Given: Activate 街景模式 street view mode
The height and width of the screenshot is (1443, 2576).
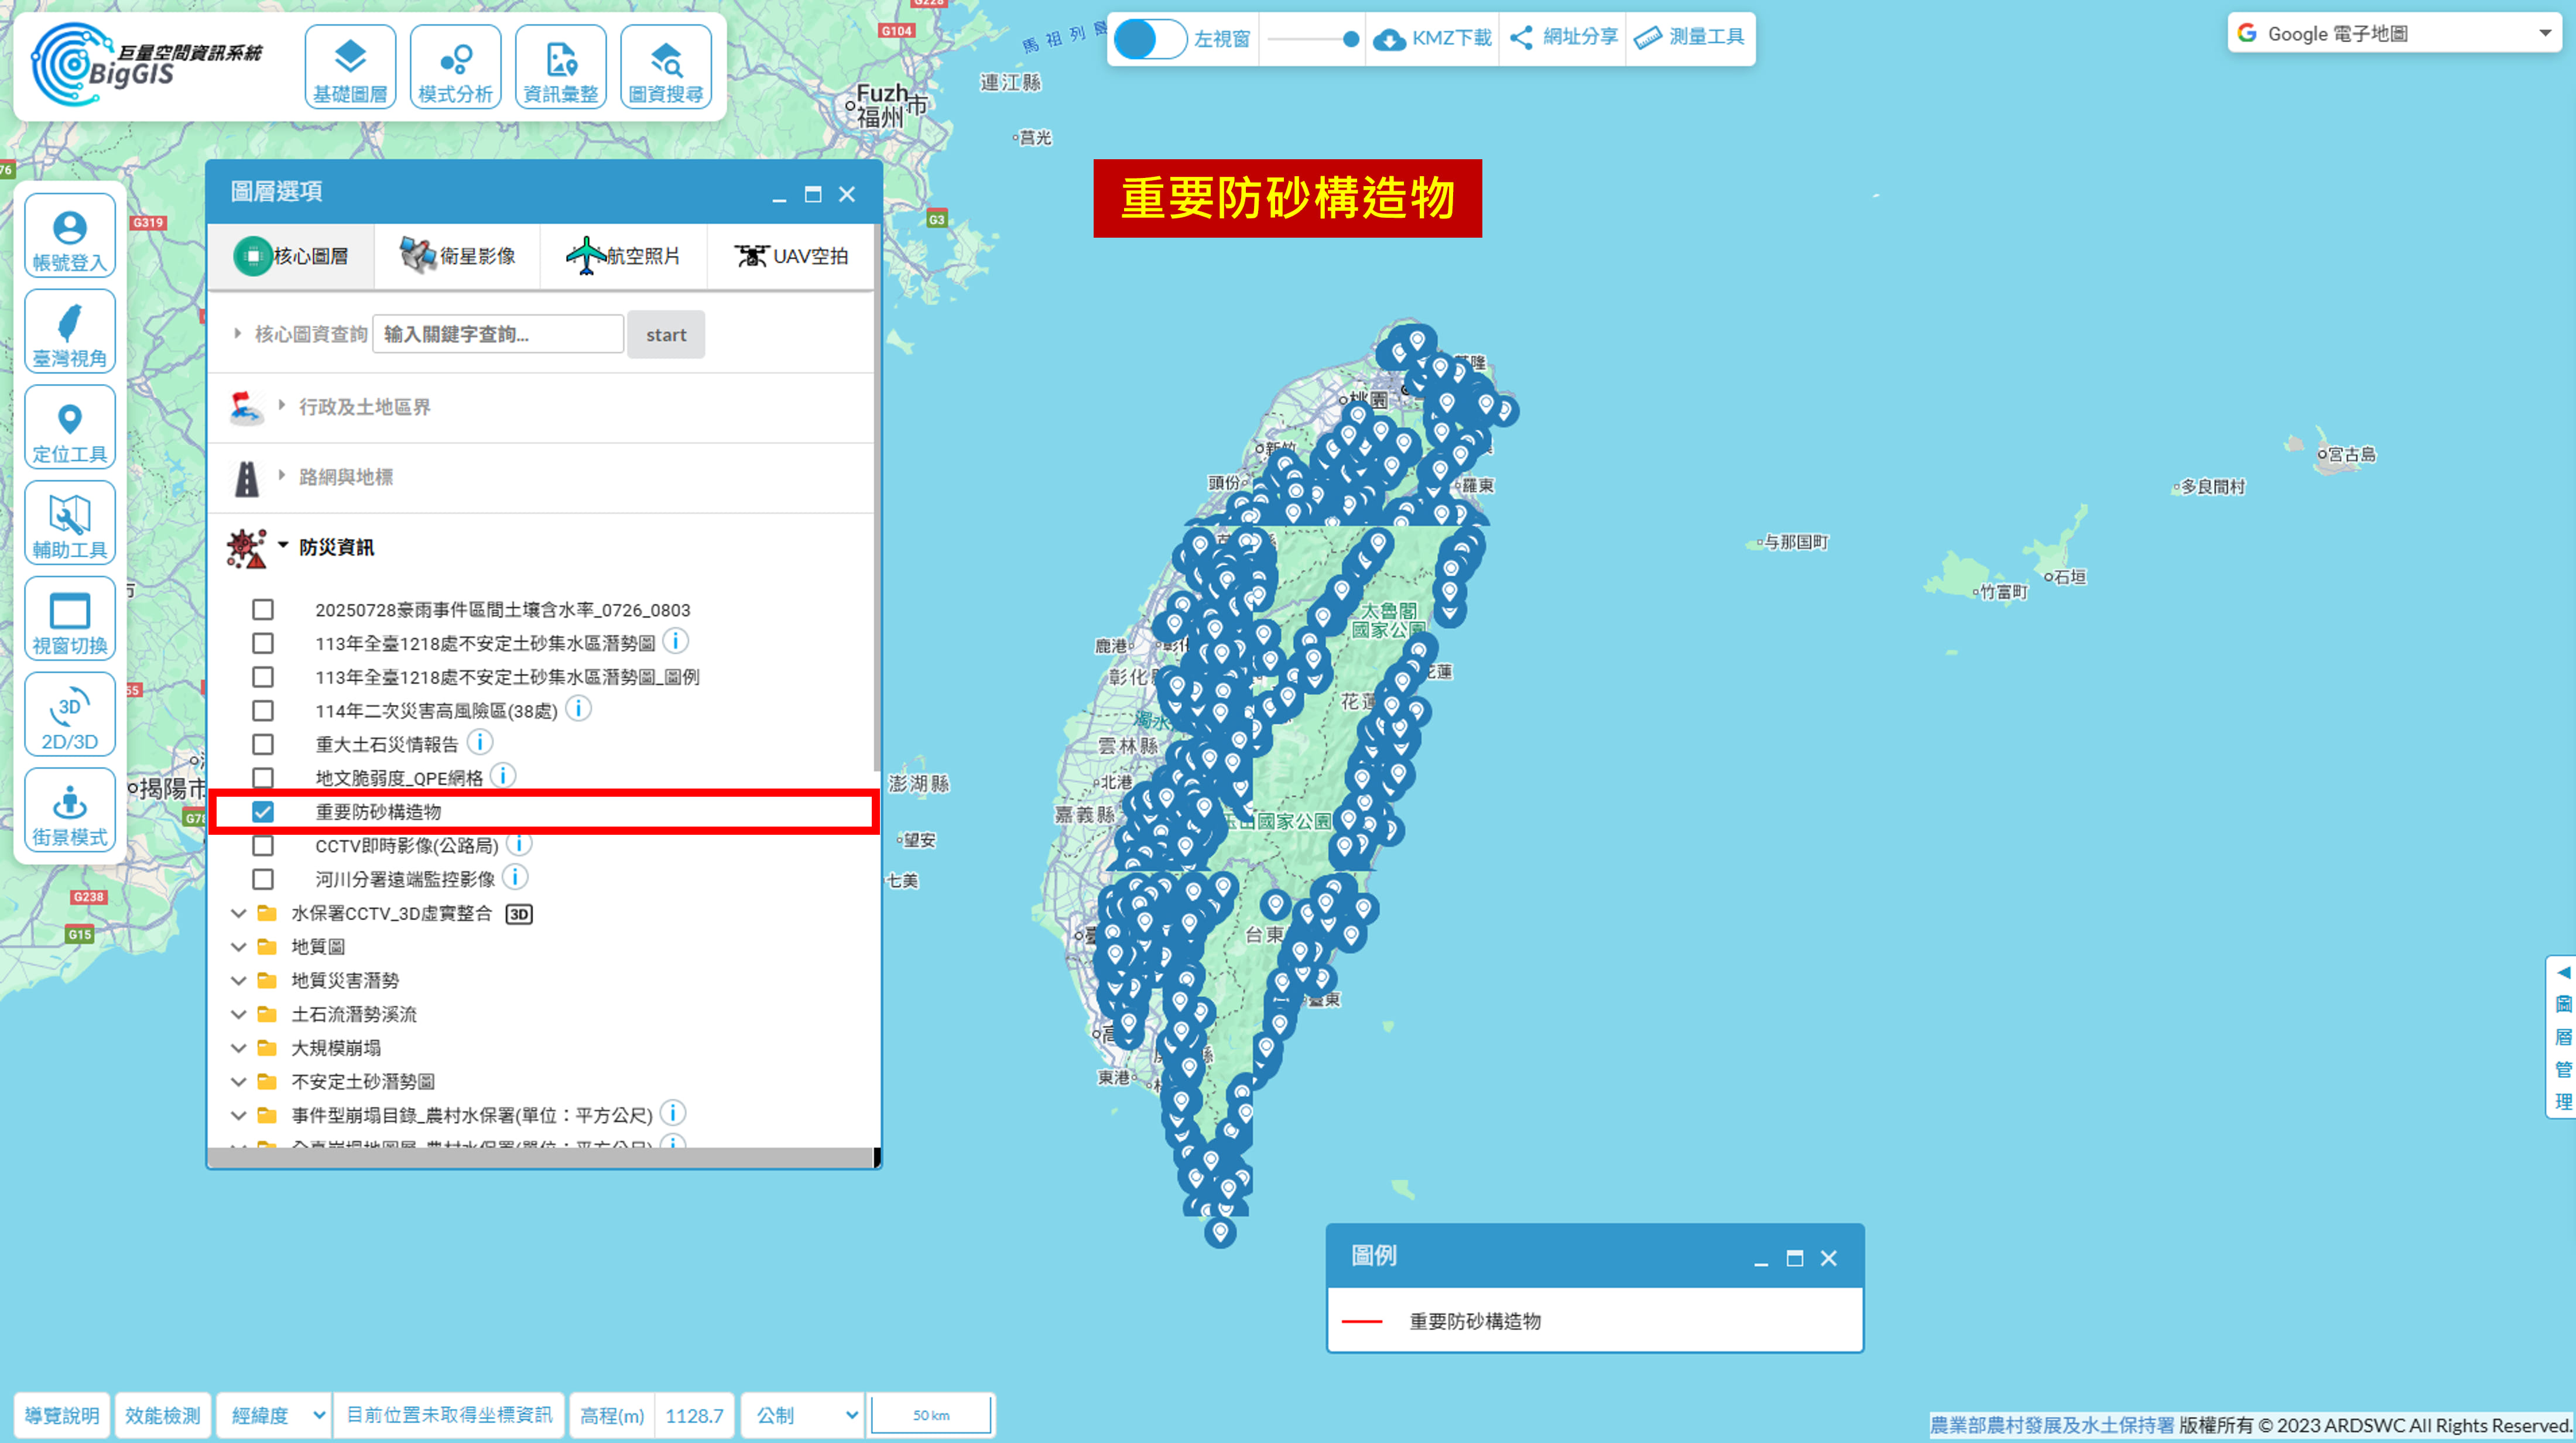Looking at the screenshot, I should click(x=70, y=811).
